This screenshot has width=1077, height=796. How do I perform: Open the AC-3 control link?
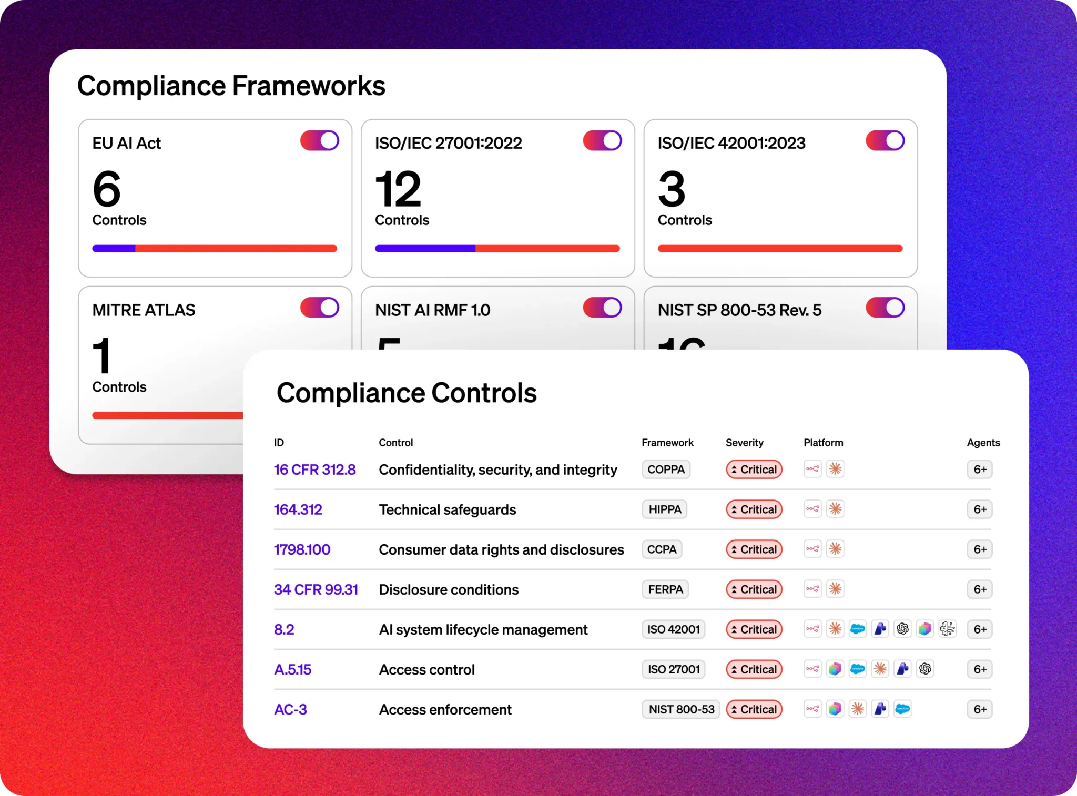coord(290,709)
